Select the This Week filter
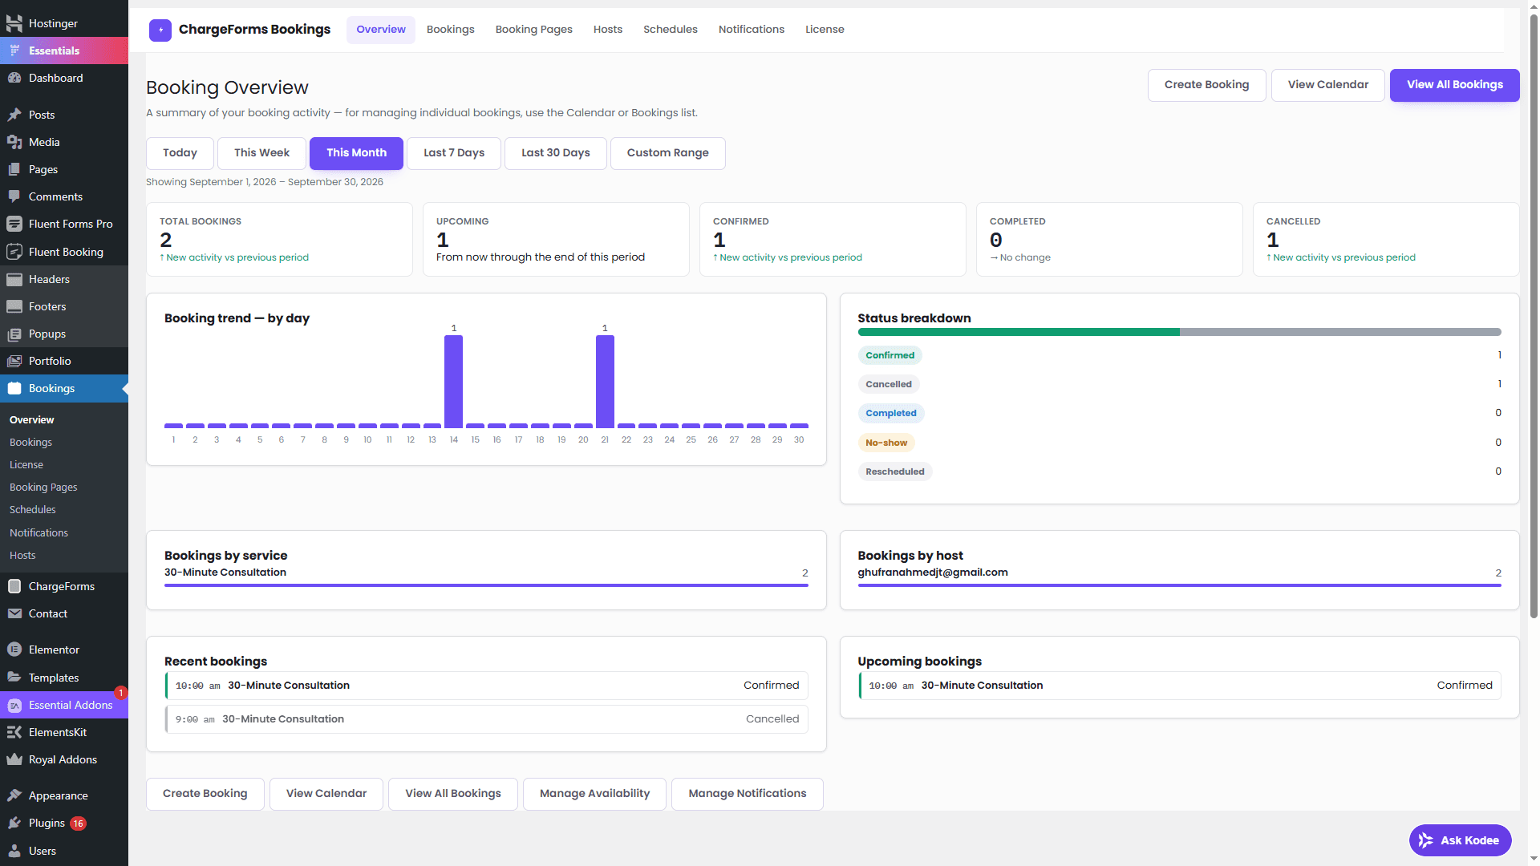 pos(262,153)
